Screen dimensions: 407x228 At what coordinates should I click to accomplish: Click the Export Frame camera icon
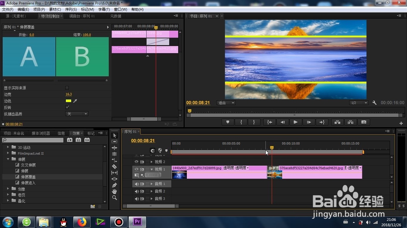(363, 122)
